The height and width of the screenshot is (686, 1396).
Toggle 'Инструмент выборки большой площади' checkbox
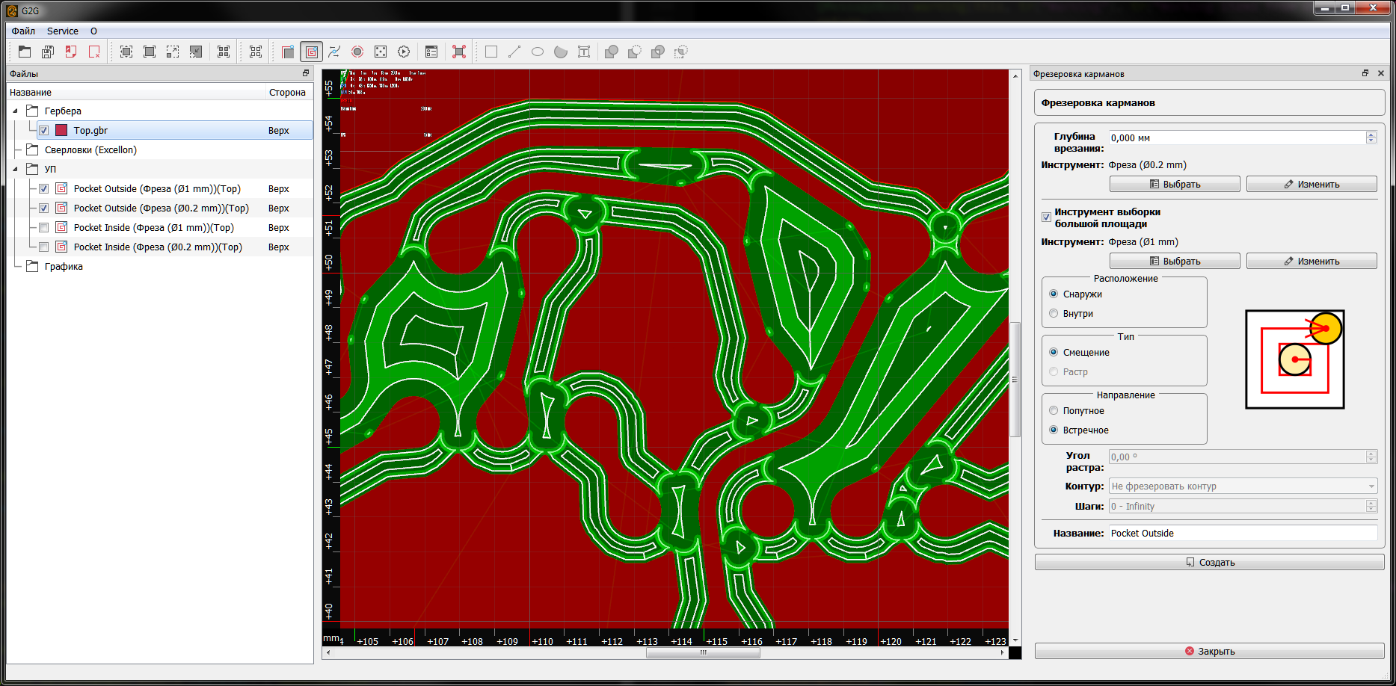pos(1047,217)
